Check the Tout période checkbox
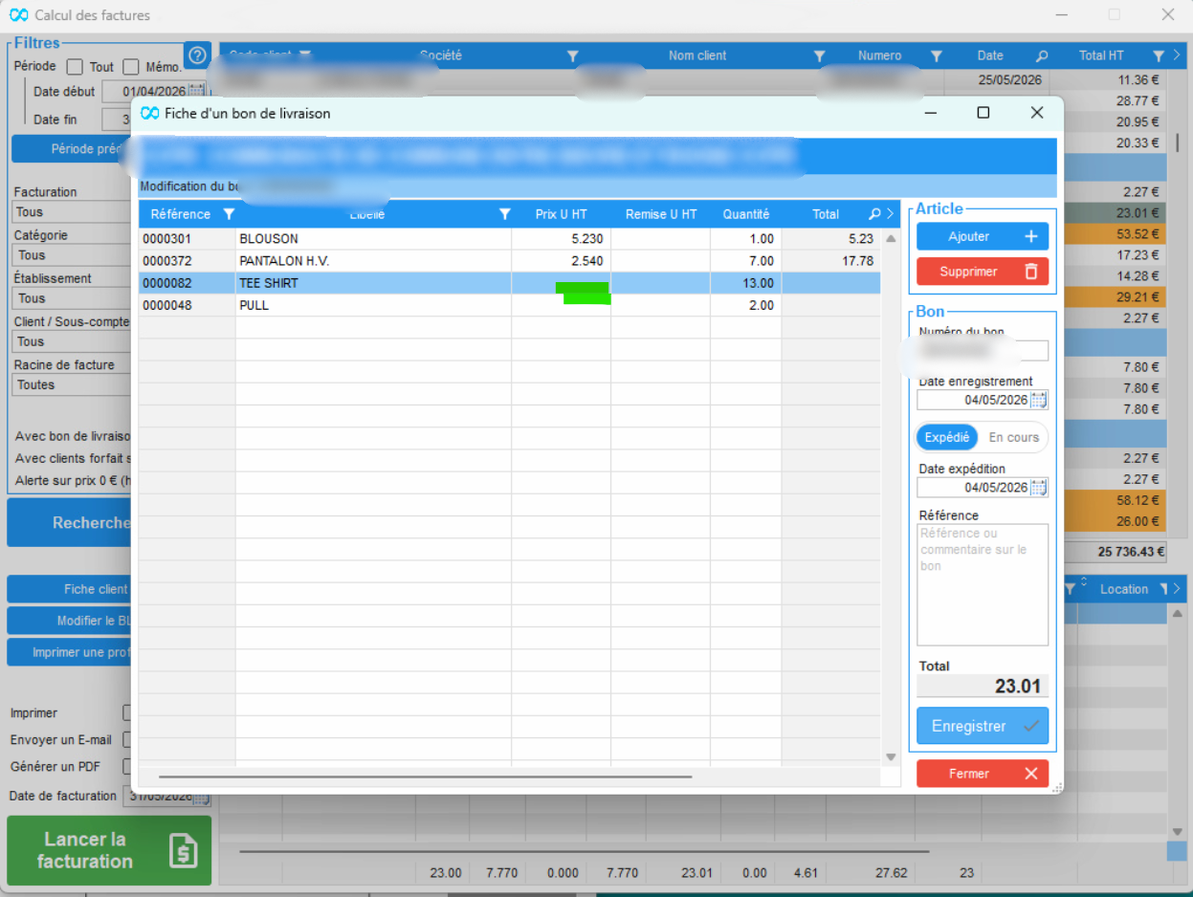The width and height of the screenshot is (1193, 897). point(74,67)
